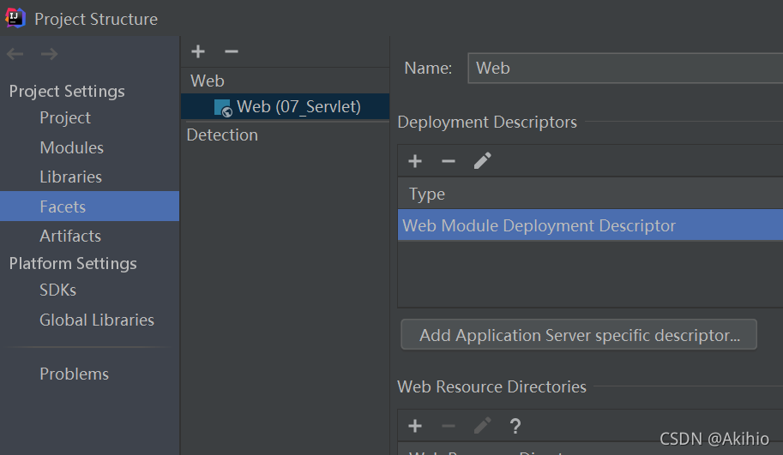Open the SDKs platform settings
The height and width of the screenshot is (455, 783).
57,290
